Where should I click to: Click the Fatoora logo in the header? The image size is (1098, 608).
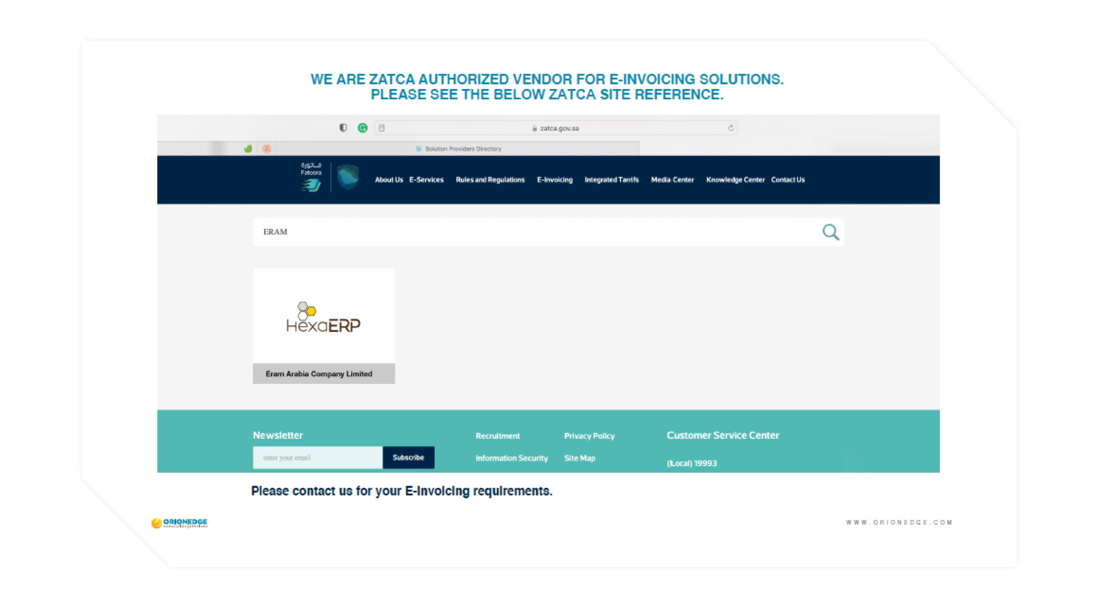[x=311, y=178]
